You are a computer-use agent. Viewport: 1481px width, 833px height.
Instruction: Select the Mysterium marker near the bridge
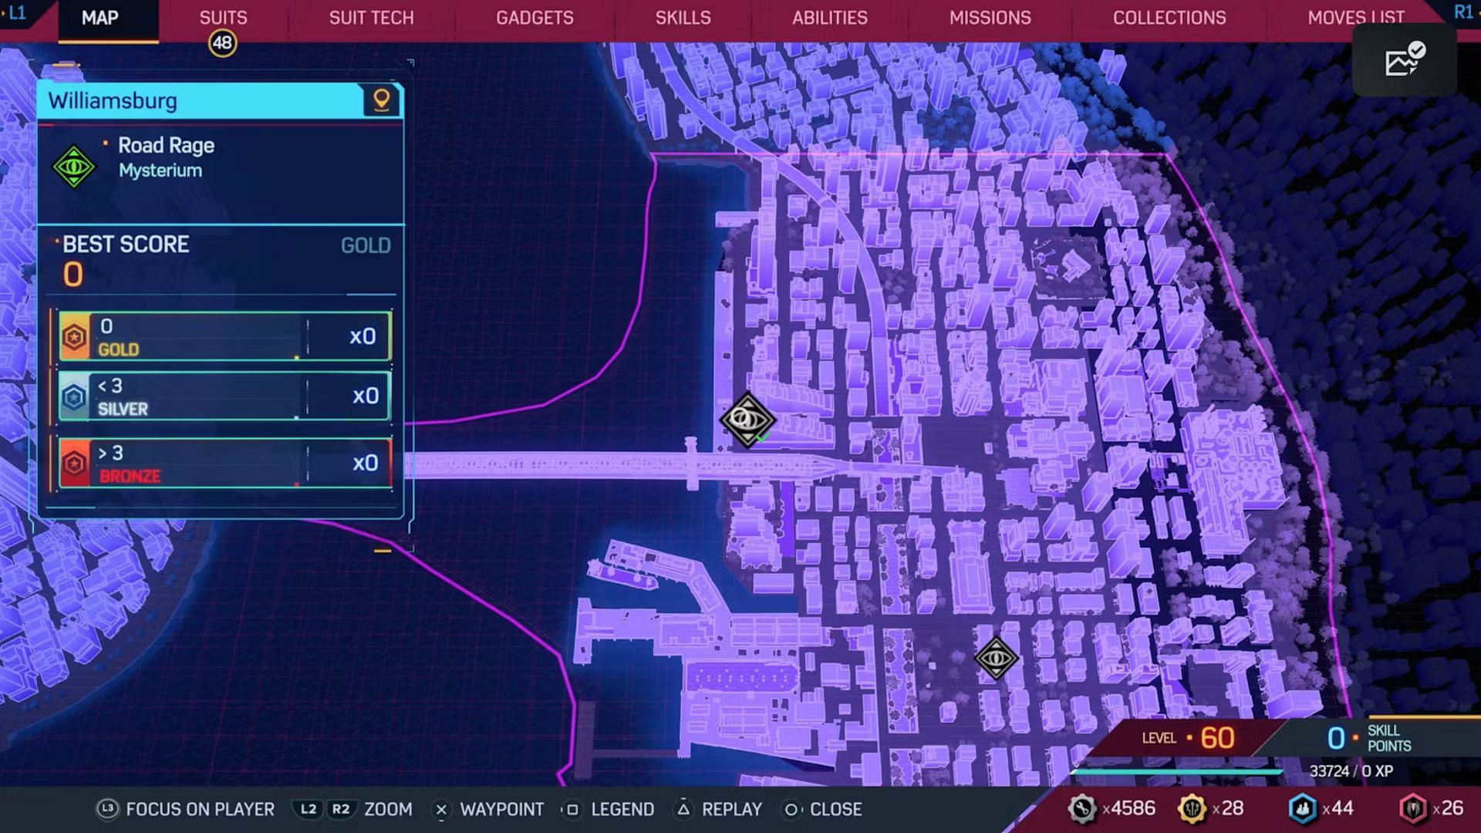[747, 420]
